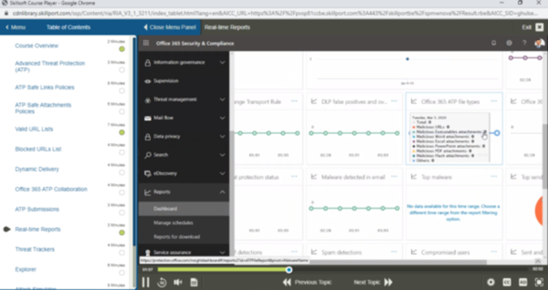Open the Course Overview topic
This screenshot has height=290, width=548.
point(37,46)
